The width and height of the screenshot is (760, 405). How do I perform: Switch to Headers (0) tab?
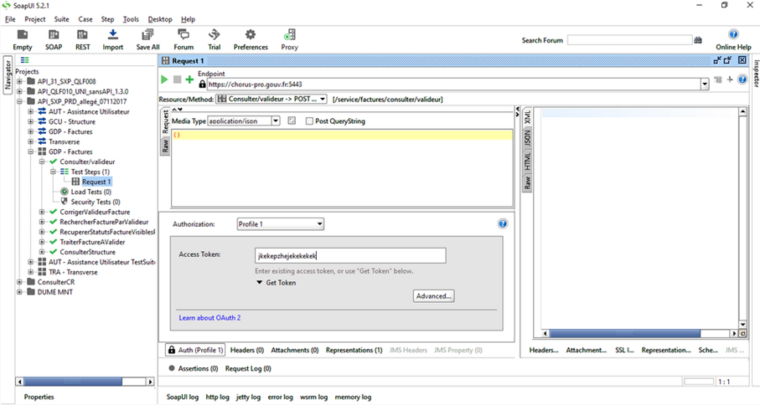[246, 350]
